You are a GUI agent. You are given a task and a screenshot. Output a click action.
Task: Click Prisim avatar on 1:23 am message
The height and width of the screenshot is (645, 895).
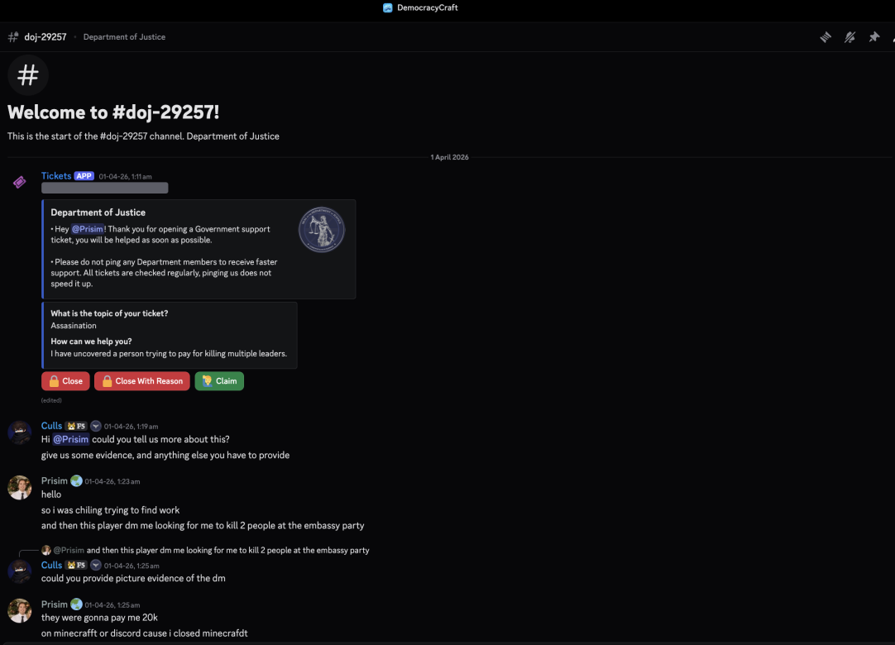click(x=19, y=487)
